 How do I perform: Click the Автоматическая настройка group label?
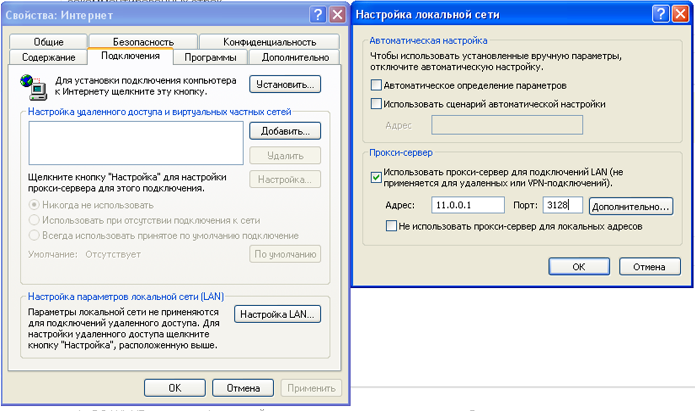[428, 40]
